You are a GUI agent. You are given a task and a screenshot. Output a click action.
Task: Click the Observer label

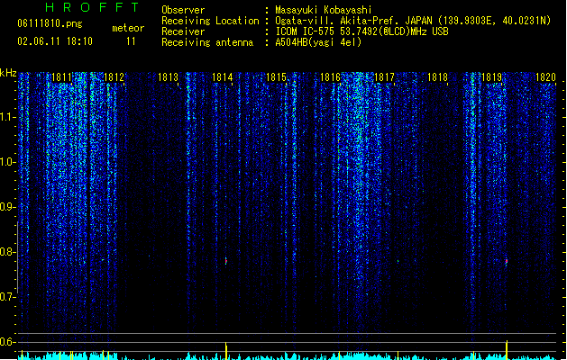pos(183,10)
